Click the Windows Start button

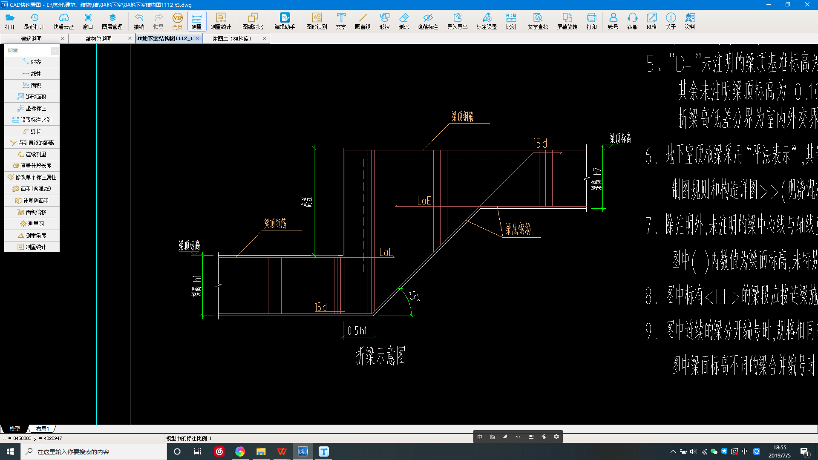click(10, 451)
